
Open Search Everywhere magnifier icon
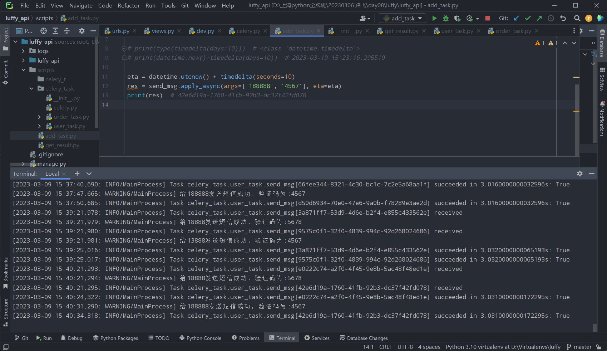pos(577,18)
